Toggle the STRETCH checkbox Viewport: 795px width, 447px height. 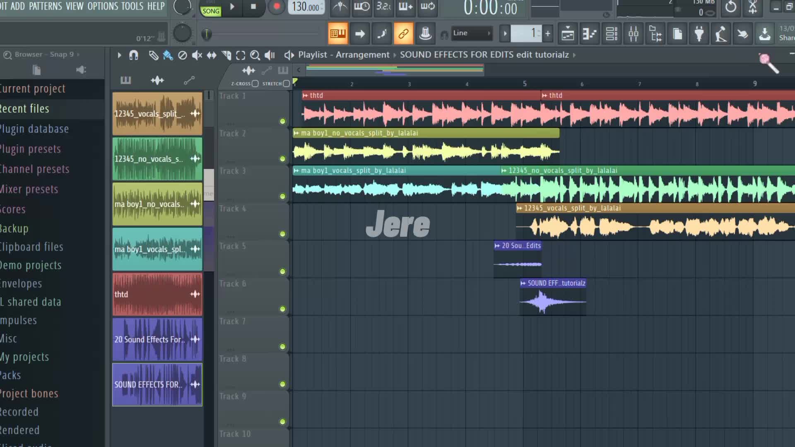tap(286, 84)
